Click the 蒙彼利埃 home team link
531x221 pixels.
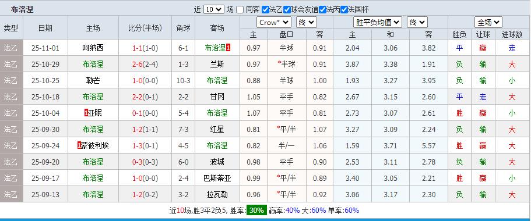point(95,145)
